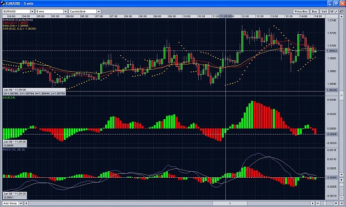Screen dimensions: 346x207
Task: Click the vertical scrollbar thumb on the right
Action: click(x=342, y=95)
